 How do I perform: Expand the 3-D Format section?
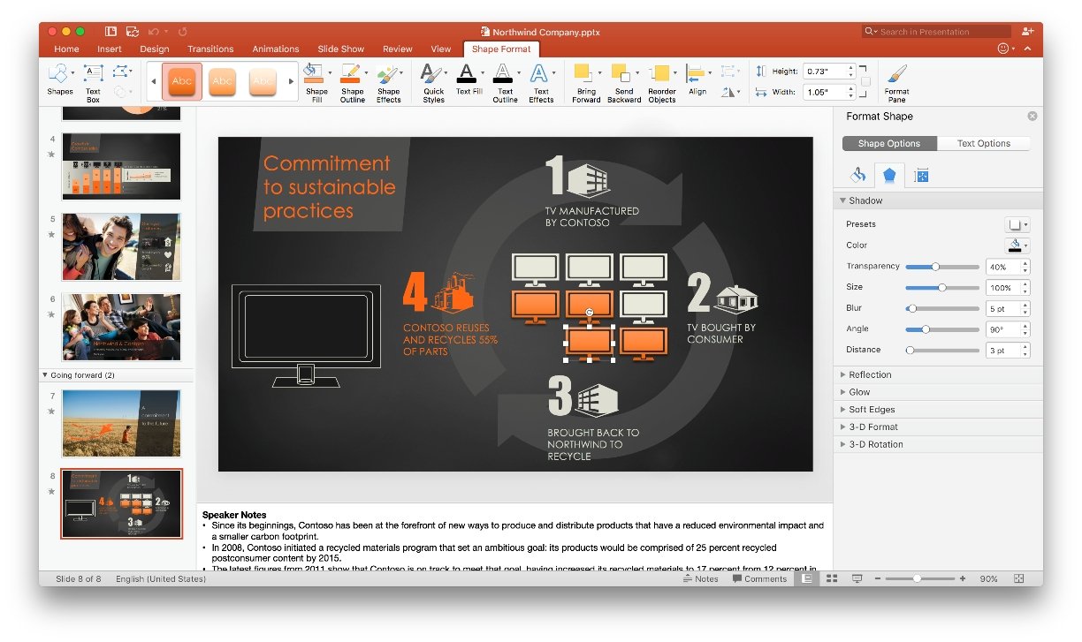click(872, 427)
